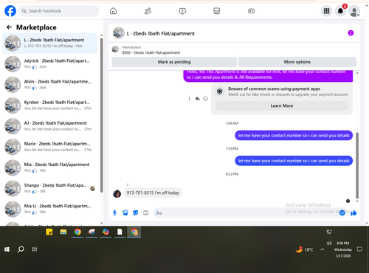Click the react emoji icon on message
369x273 pixels.
click(x=205, y=99)
